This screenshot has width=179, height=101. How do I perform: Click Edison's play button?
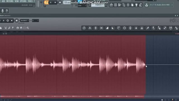[4, 20]
